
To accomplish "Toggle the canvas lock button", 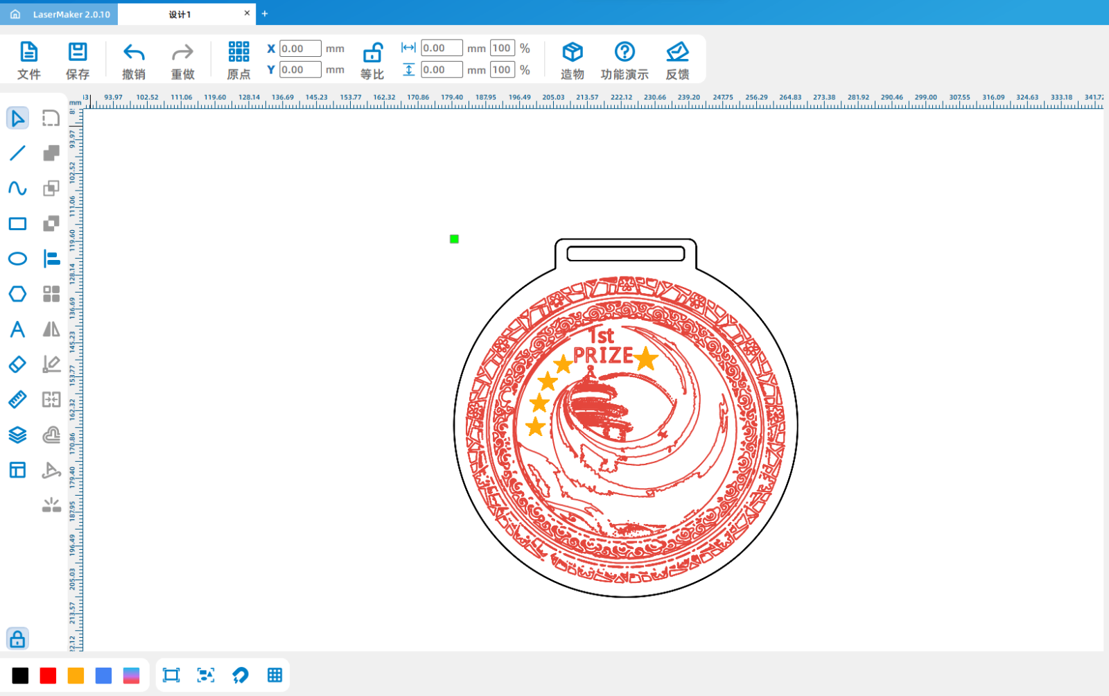I will [17, 638].
